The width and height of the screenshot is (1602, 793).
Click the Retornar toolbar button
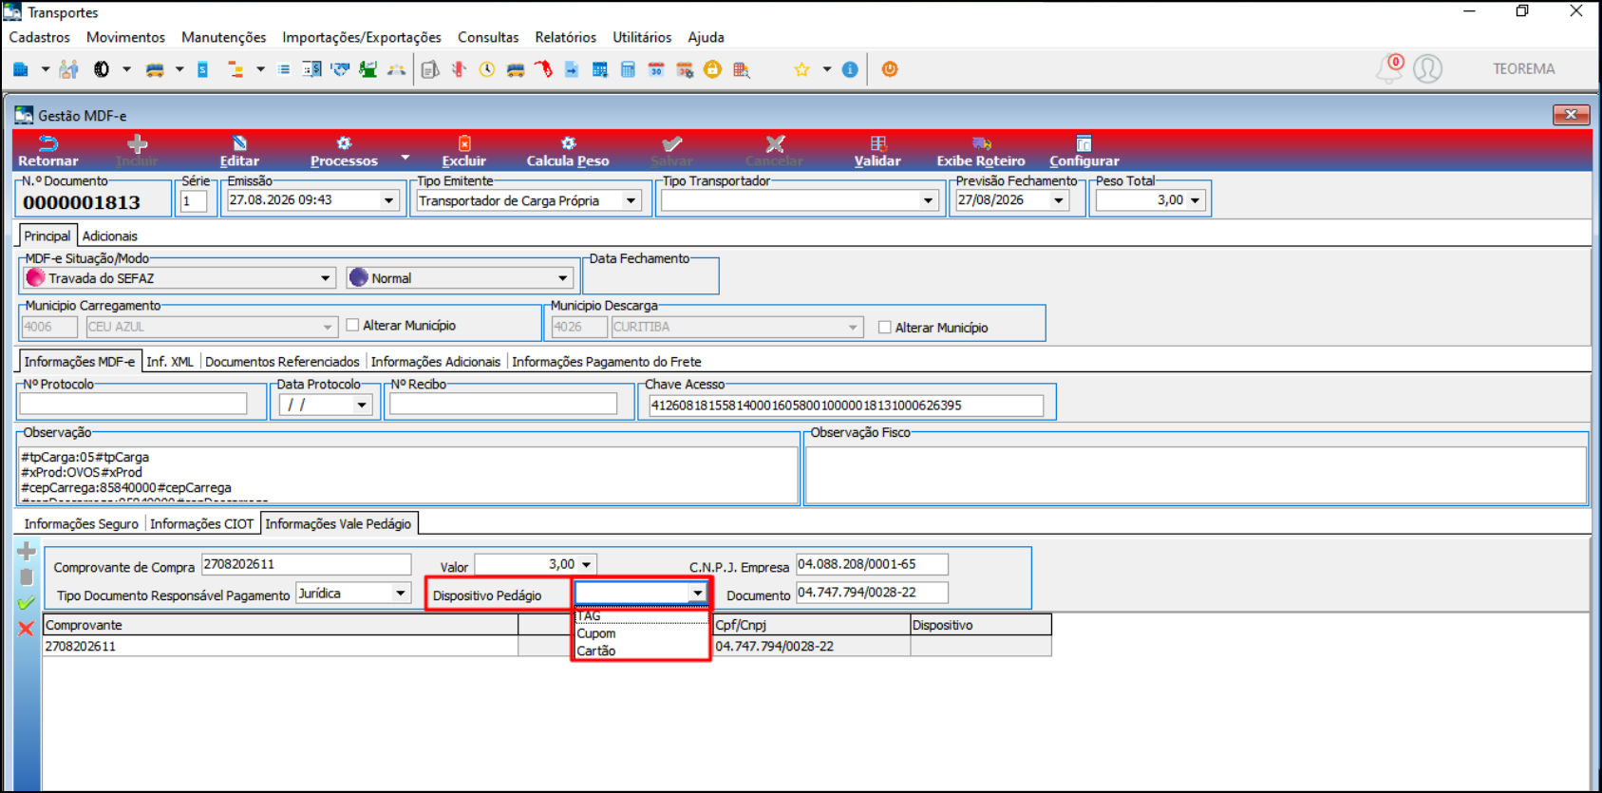47,151
